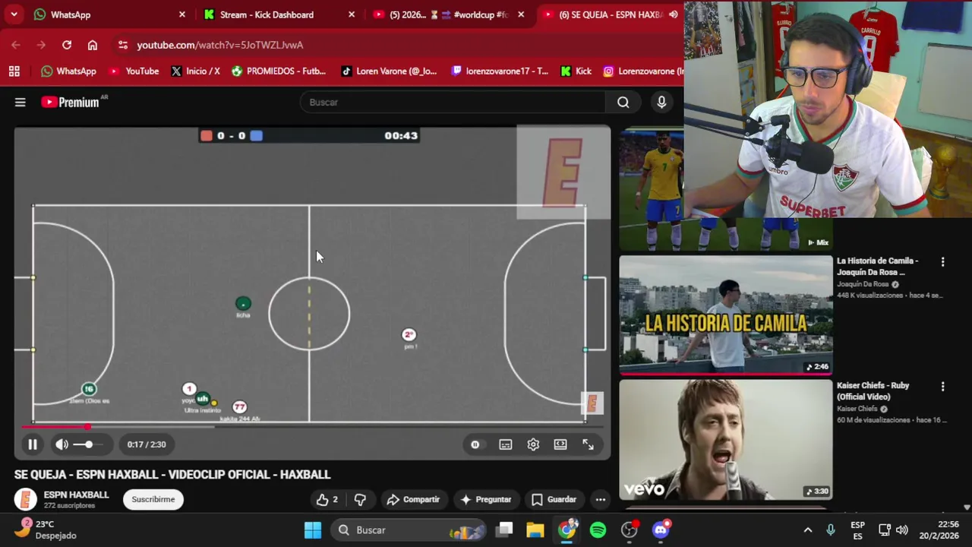Show hidden system tray icons chevron

click(808, 530)
